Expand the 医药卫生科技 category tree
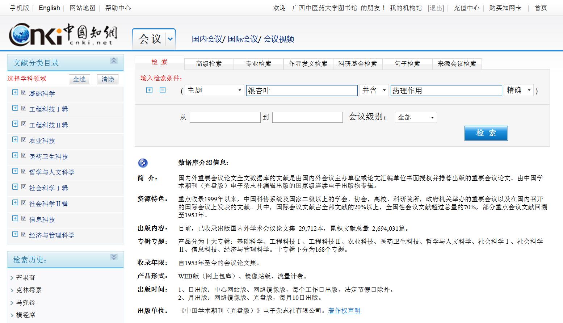This screenshot has height=323, width=563. [15, 155]
